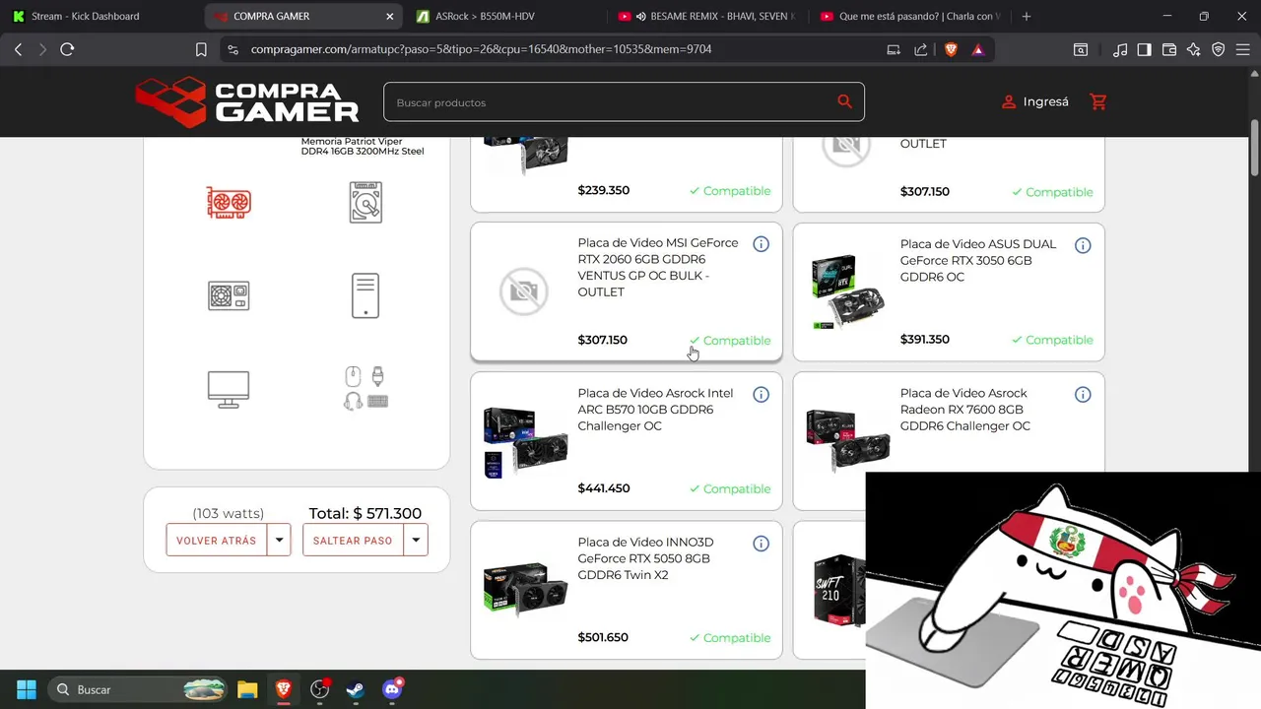Open info for Asrock Intel ARC B570

(761, 395)
